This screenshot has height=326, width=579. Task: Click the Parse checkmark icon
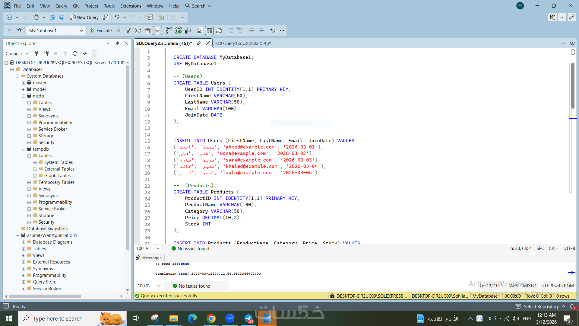[x=128, y=30]
